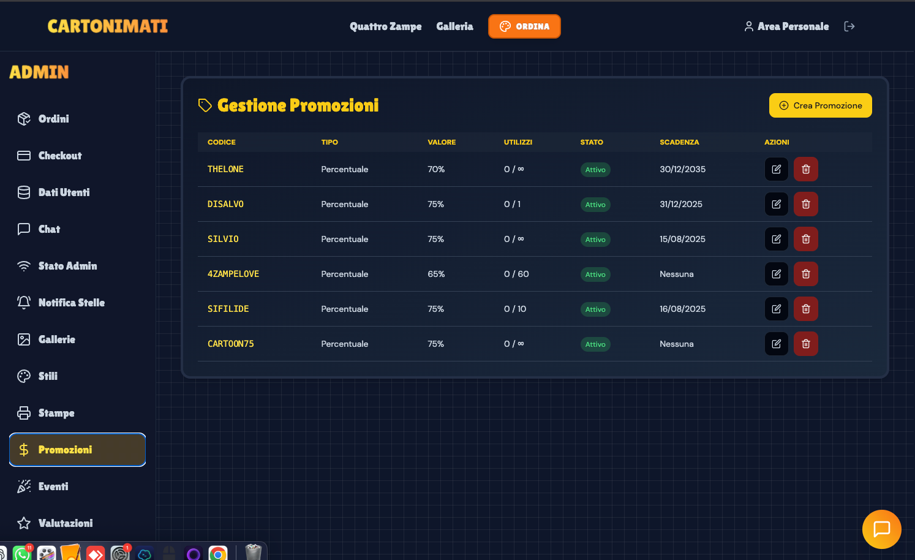Screen dimensions: 915x560
Task: Select the SIFILIDE promo code text
Action: point(228,309)
